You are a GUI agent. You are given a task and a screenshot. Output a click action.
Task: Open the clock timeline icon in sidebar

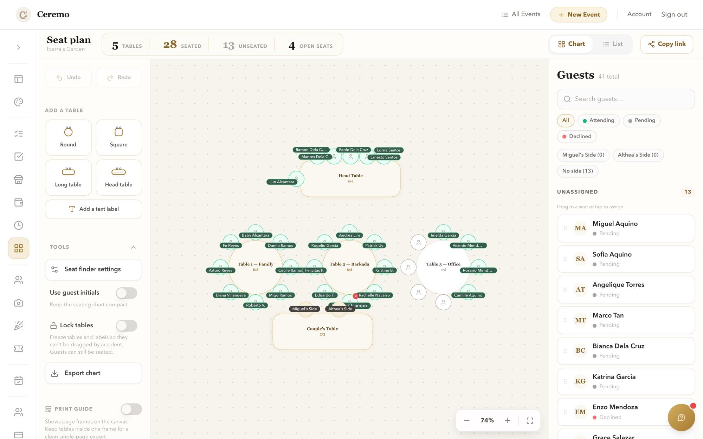[19, 225]
